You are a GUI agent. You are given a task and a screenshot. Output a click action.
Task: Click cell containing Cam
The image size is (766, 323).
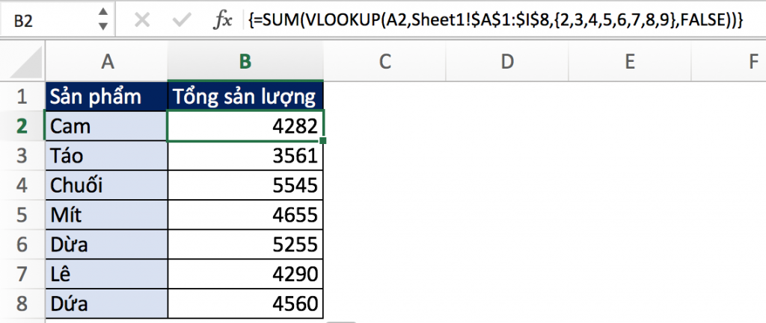pyautogui.click(x=106, y=126)
